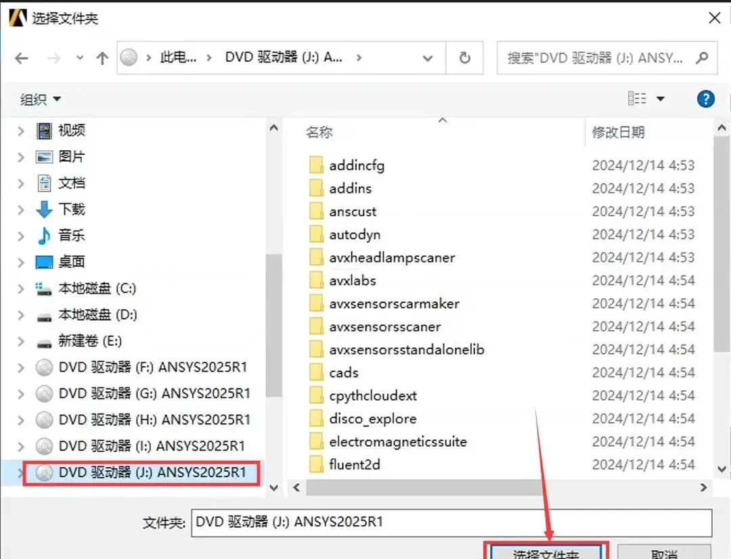
Task: Go up one folder level
Action: 102,58
